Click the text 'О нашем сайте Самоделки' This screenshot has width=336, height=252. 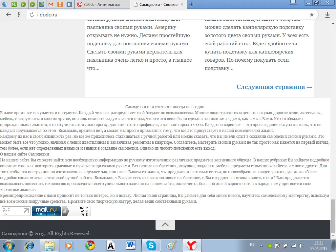(24, 154)
